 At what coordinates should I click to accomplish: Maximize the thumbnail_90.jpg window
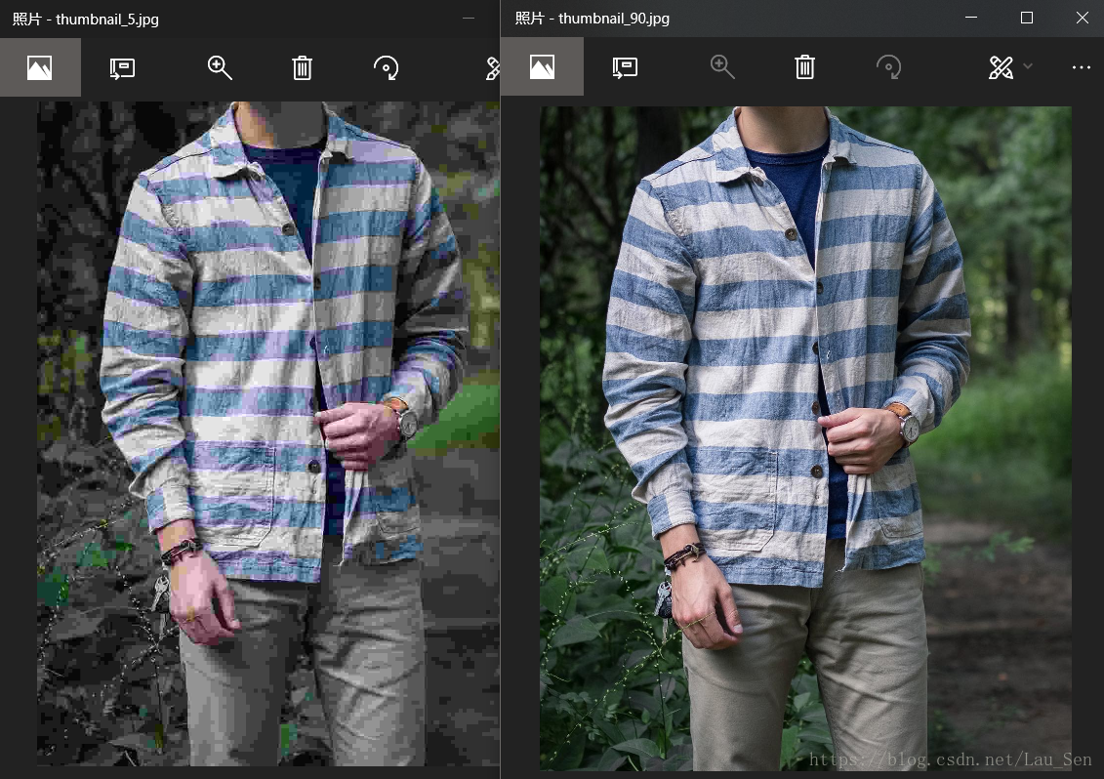(1027, 18)
